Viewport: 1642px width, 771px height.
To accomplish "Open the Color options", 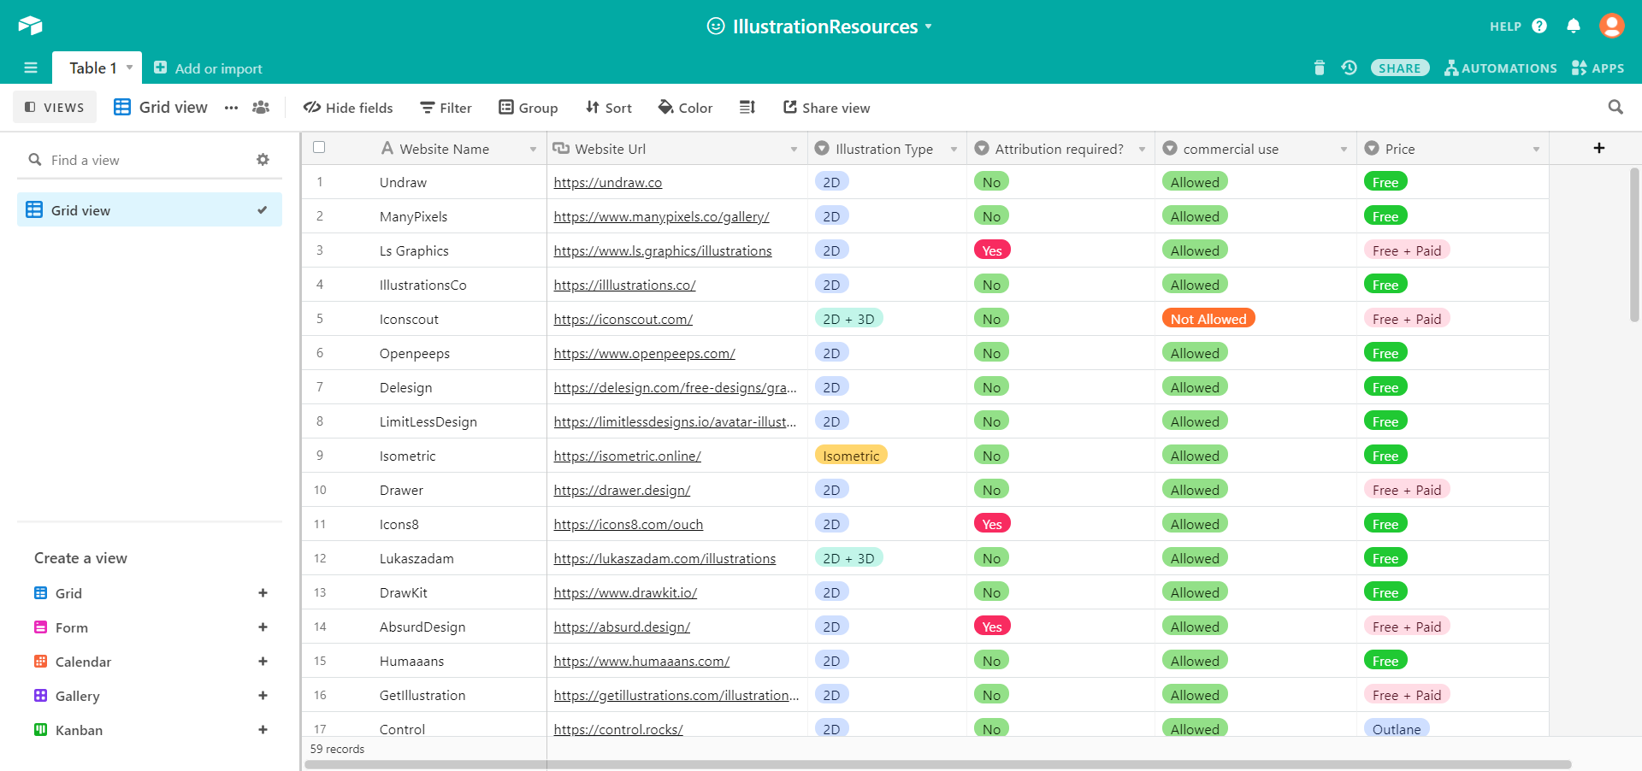I will pos(685,107).
